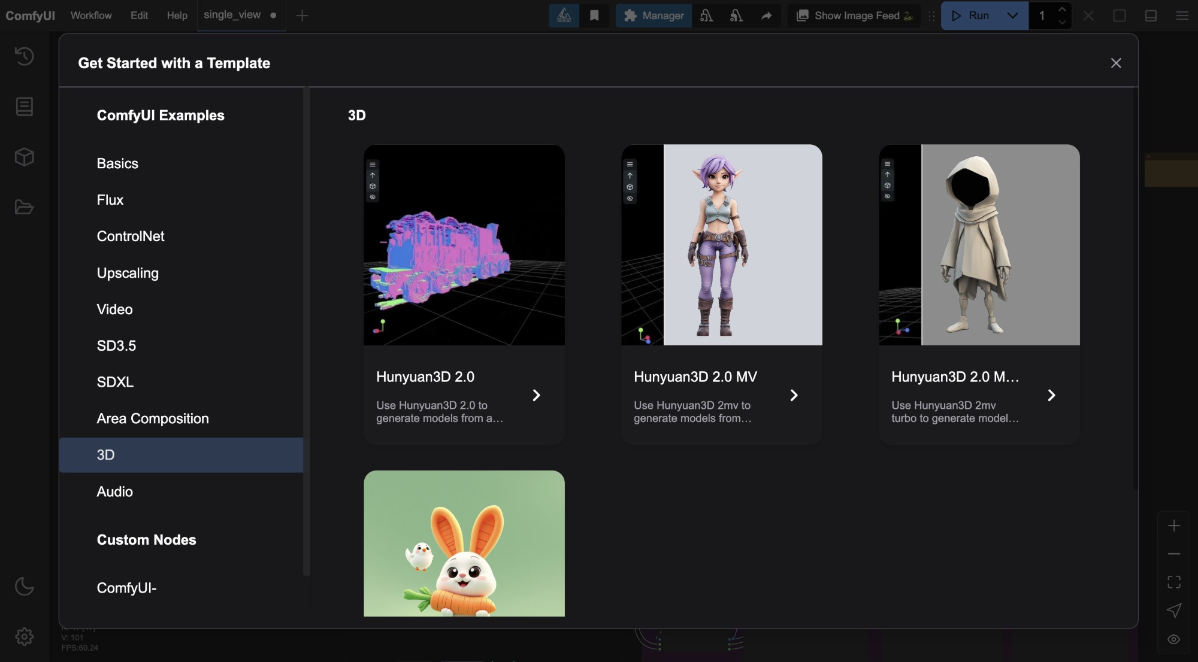
Task: Expand the Run button dropdown arrow
Action: coord(1012,16)
